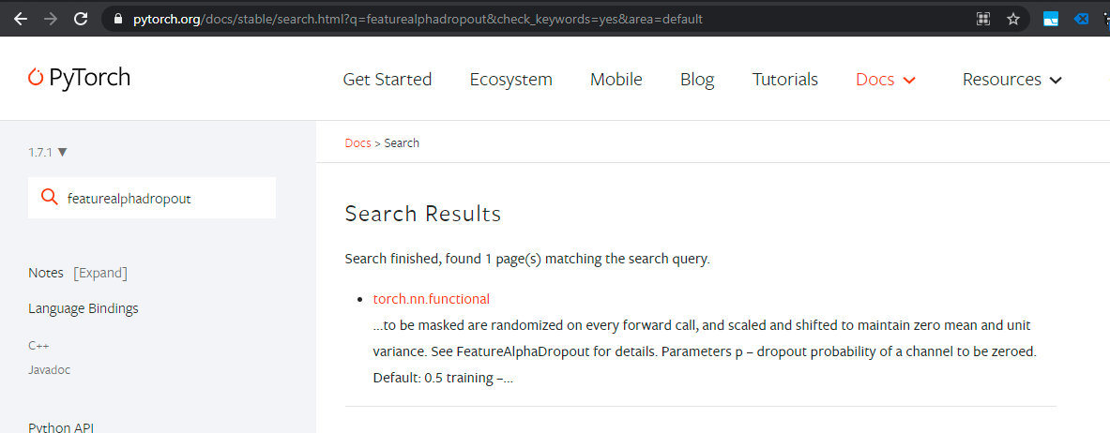Click the light blue extension icon
Viewport: 1110px width, 433px height.
tap(1051, 19)
